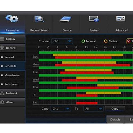Select the red Alarm radio button
The height and width of the screenshot is (133, 133).
(x=129, y=41)
